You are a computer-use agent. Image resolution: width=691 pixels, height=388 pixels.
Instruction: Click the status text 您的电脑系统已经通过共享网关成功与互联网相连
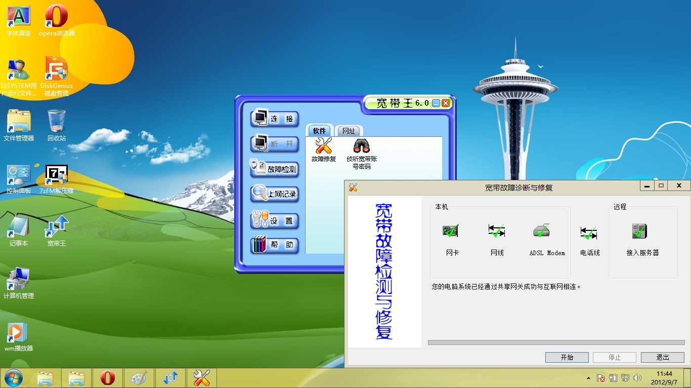506,286
